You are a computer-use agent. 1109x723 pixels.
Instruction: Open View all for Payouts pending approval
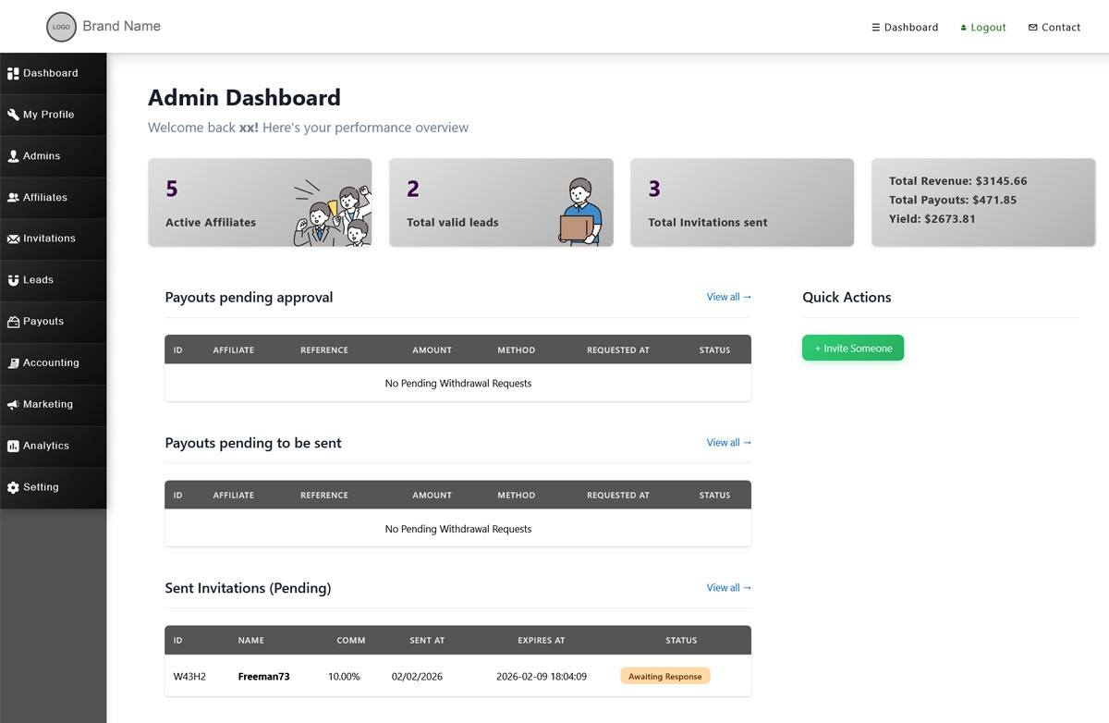(728, 297)
